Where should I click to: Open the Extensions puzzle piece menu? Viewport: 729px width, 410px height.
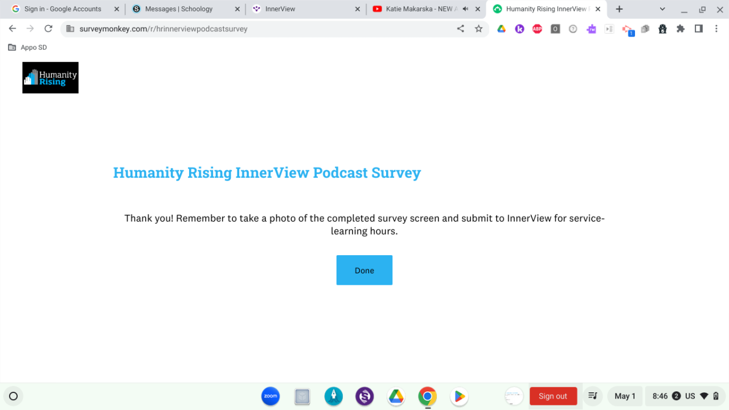[x=681, y=29]
